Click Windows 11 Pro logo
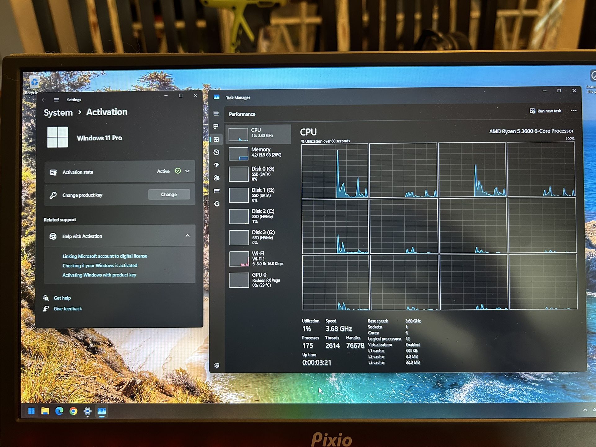The width and height of the screenshot is (596, 447). pyautogui.click(x=57, y=137)
